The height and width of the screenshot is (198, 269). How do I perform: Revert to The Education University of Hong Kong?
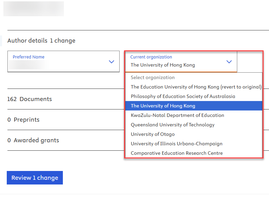[x=196, y=87]
